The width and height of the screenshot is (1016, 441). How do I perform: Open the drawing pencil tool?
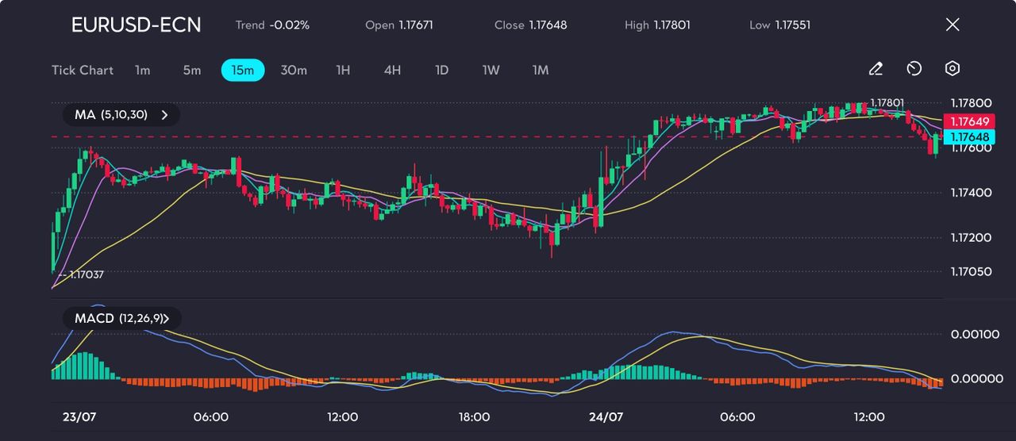(876, 70)
